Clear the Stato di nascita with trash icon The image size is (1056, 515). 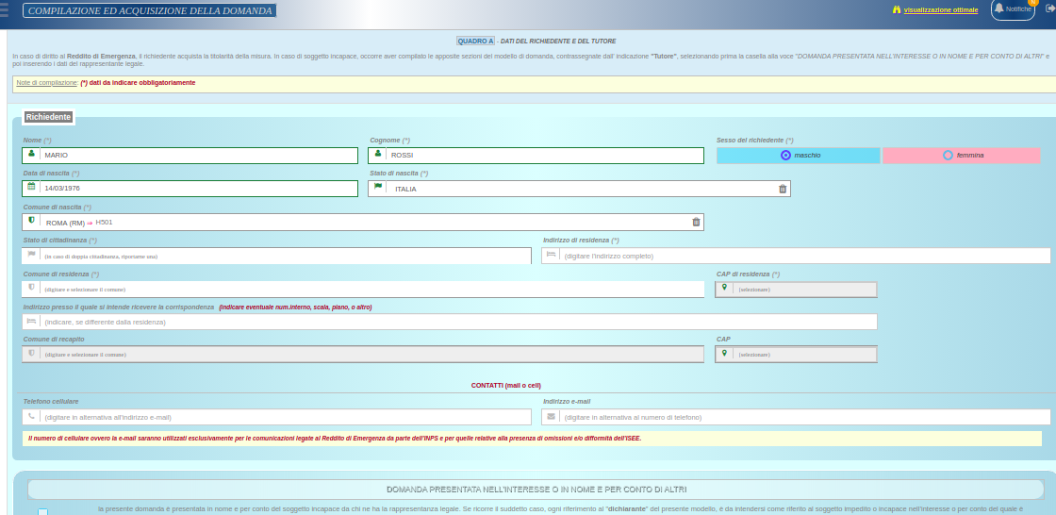[783, 189]
